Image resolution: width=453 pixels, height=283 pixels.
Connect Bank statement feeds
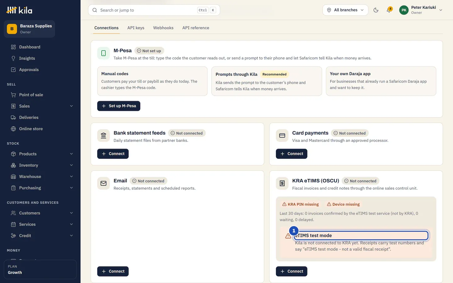click(x=113, y=154)
